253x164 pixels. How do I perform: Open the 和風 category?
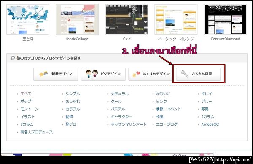click(159, 117)
